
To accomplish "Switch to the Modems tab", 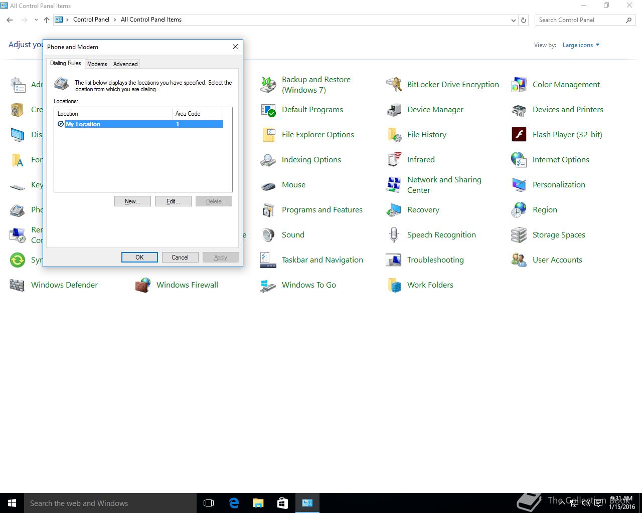I will [x=97, y=64].
